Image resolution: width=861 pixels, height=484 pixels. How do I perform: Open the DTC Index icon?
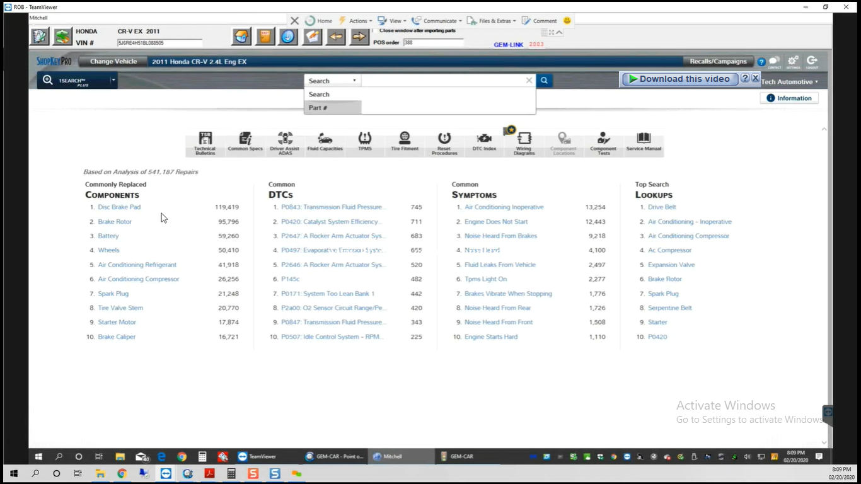click(484, 142)
